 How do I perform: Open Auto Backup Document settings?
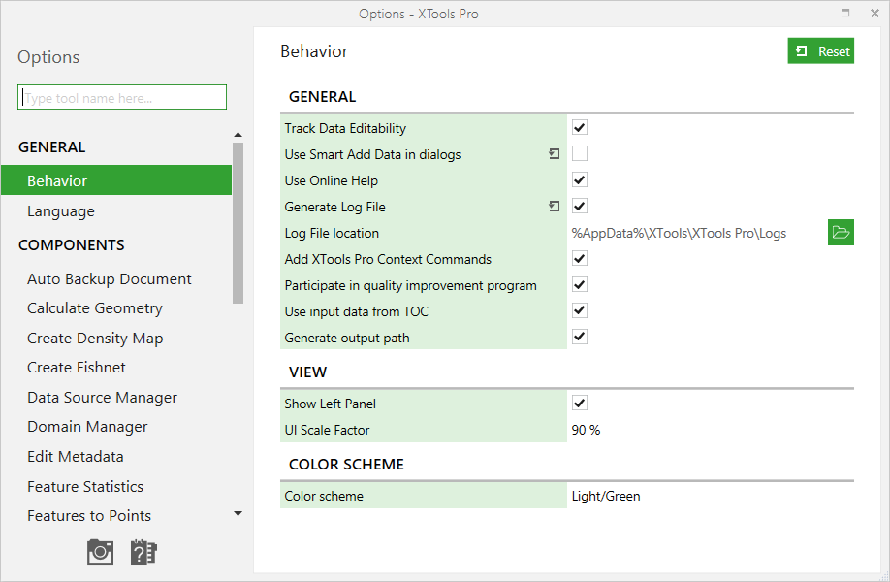[x=109, y=278]
